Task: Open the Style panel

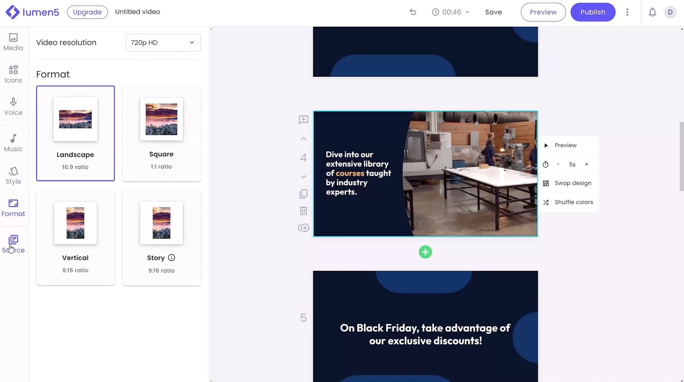Action: (13, 176)
